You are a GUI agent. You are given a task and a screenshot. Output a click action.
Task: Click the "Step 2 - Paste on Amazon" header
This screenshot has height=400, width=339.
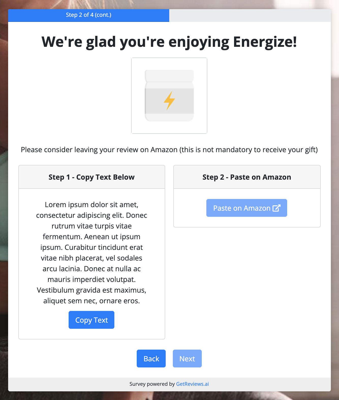[247, 177]
